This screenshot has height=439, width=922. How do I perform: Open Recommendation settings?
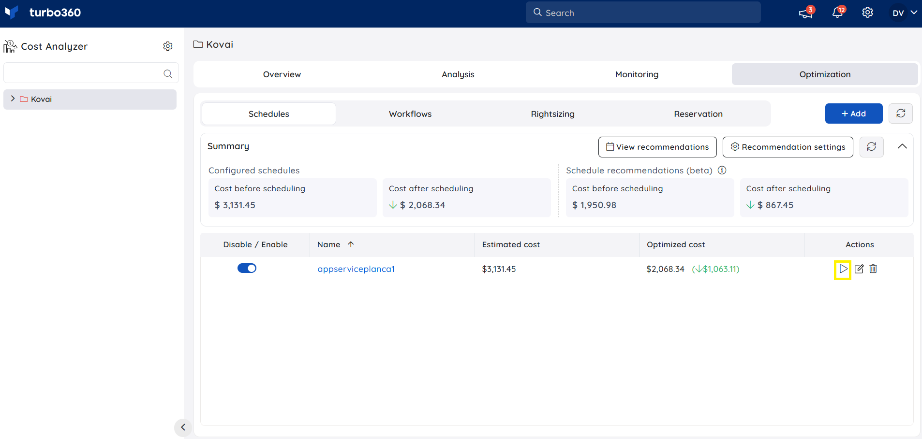click(x=788, y=147)
